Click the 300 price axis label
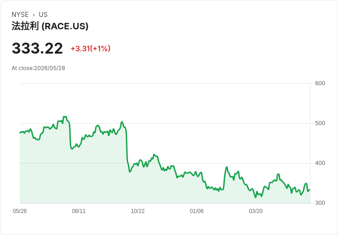The image size is (338, 235). 320,203
